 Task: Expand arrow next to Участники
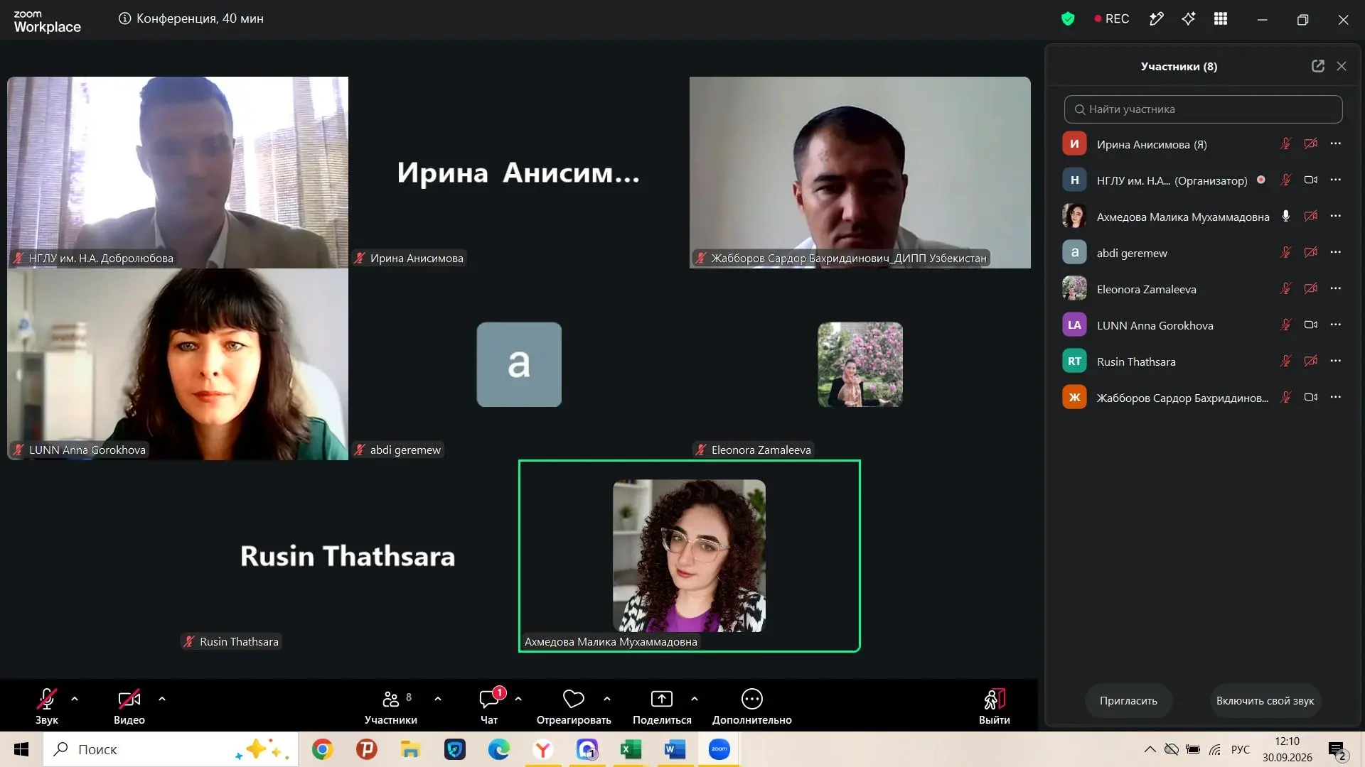point(438,700)
